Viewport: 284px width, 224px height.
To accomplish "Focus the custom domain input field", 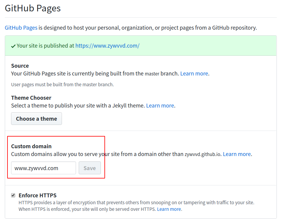I will click(x=43, y=168).
